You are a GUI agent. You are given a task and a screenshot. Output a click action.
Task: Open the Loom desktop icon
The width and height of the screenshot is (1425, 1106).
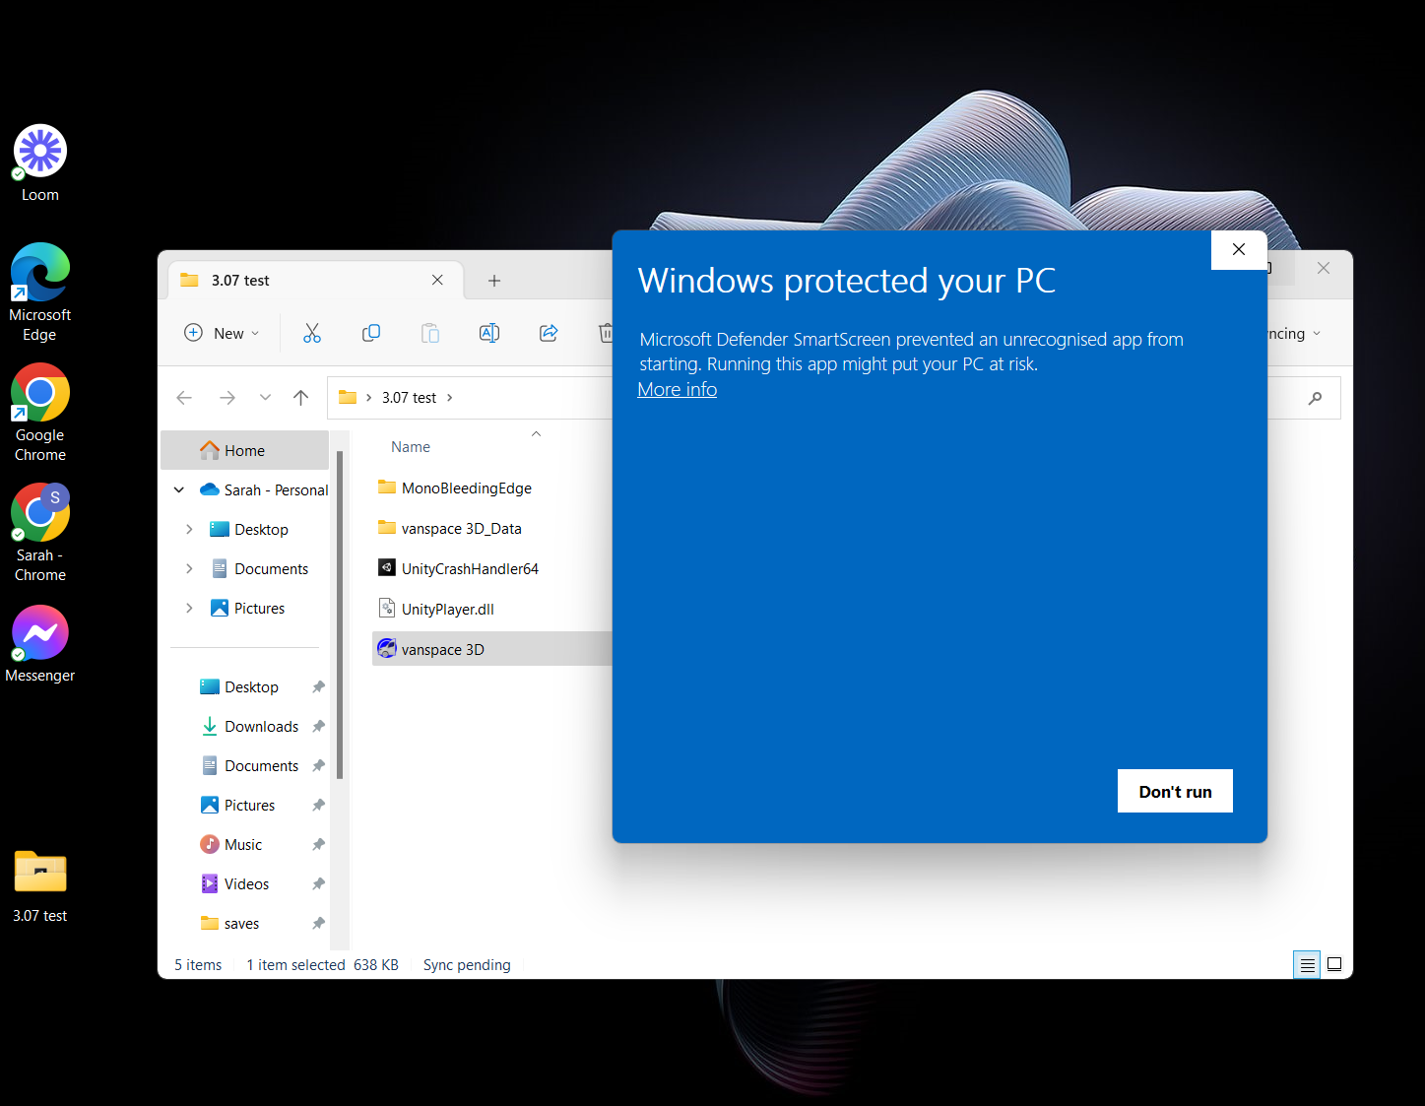pyautogui.click(x=39, y=163)
